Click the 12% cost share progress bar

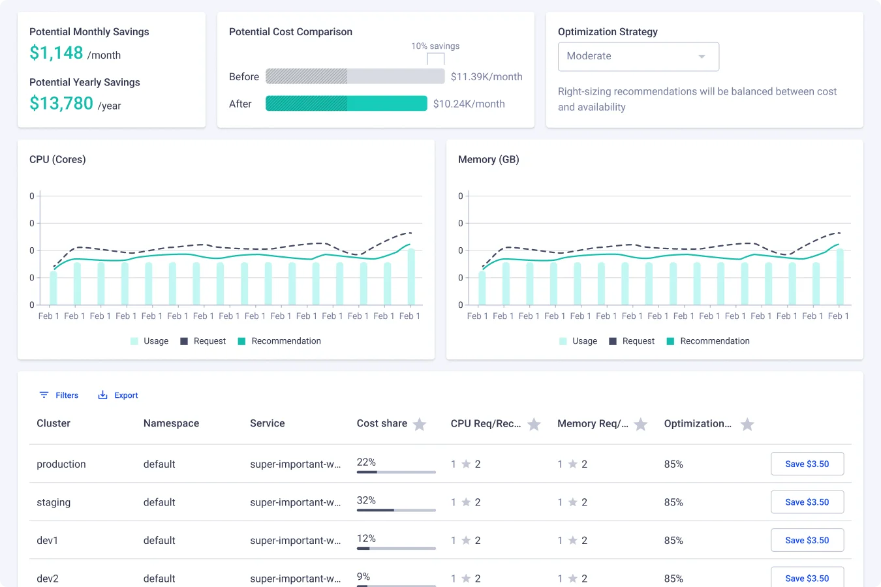tap(396, 549)
